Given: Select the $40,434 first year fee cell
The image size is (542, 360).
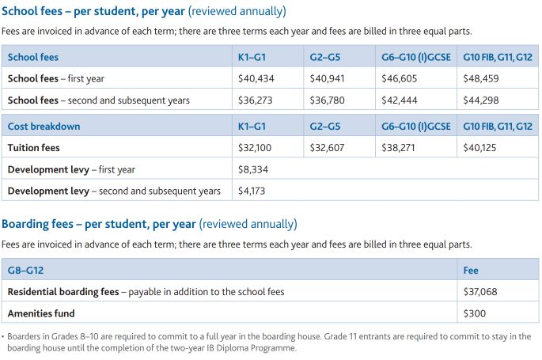Looking at the screenshot, I should [255, 79].
